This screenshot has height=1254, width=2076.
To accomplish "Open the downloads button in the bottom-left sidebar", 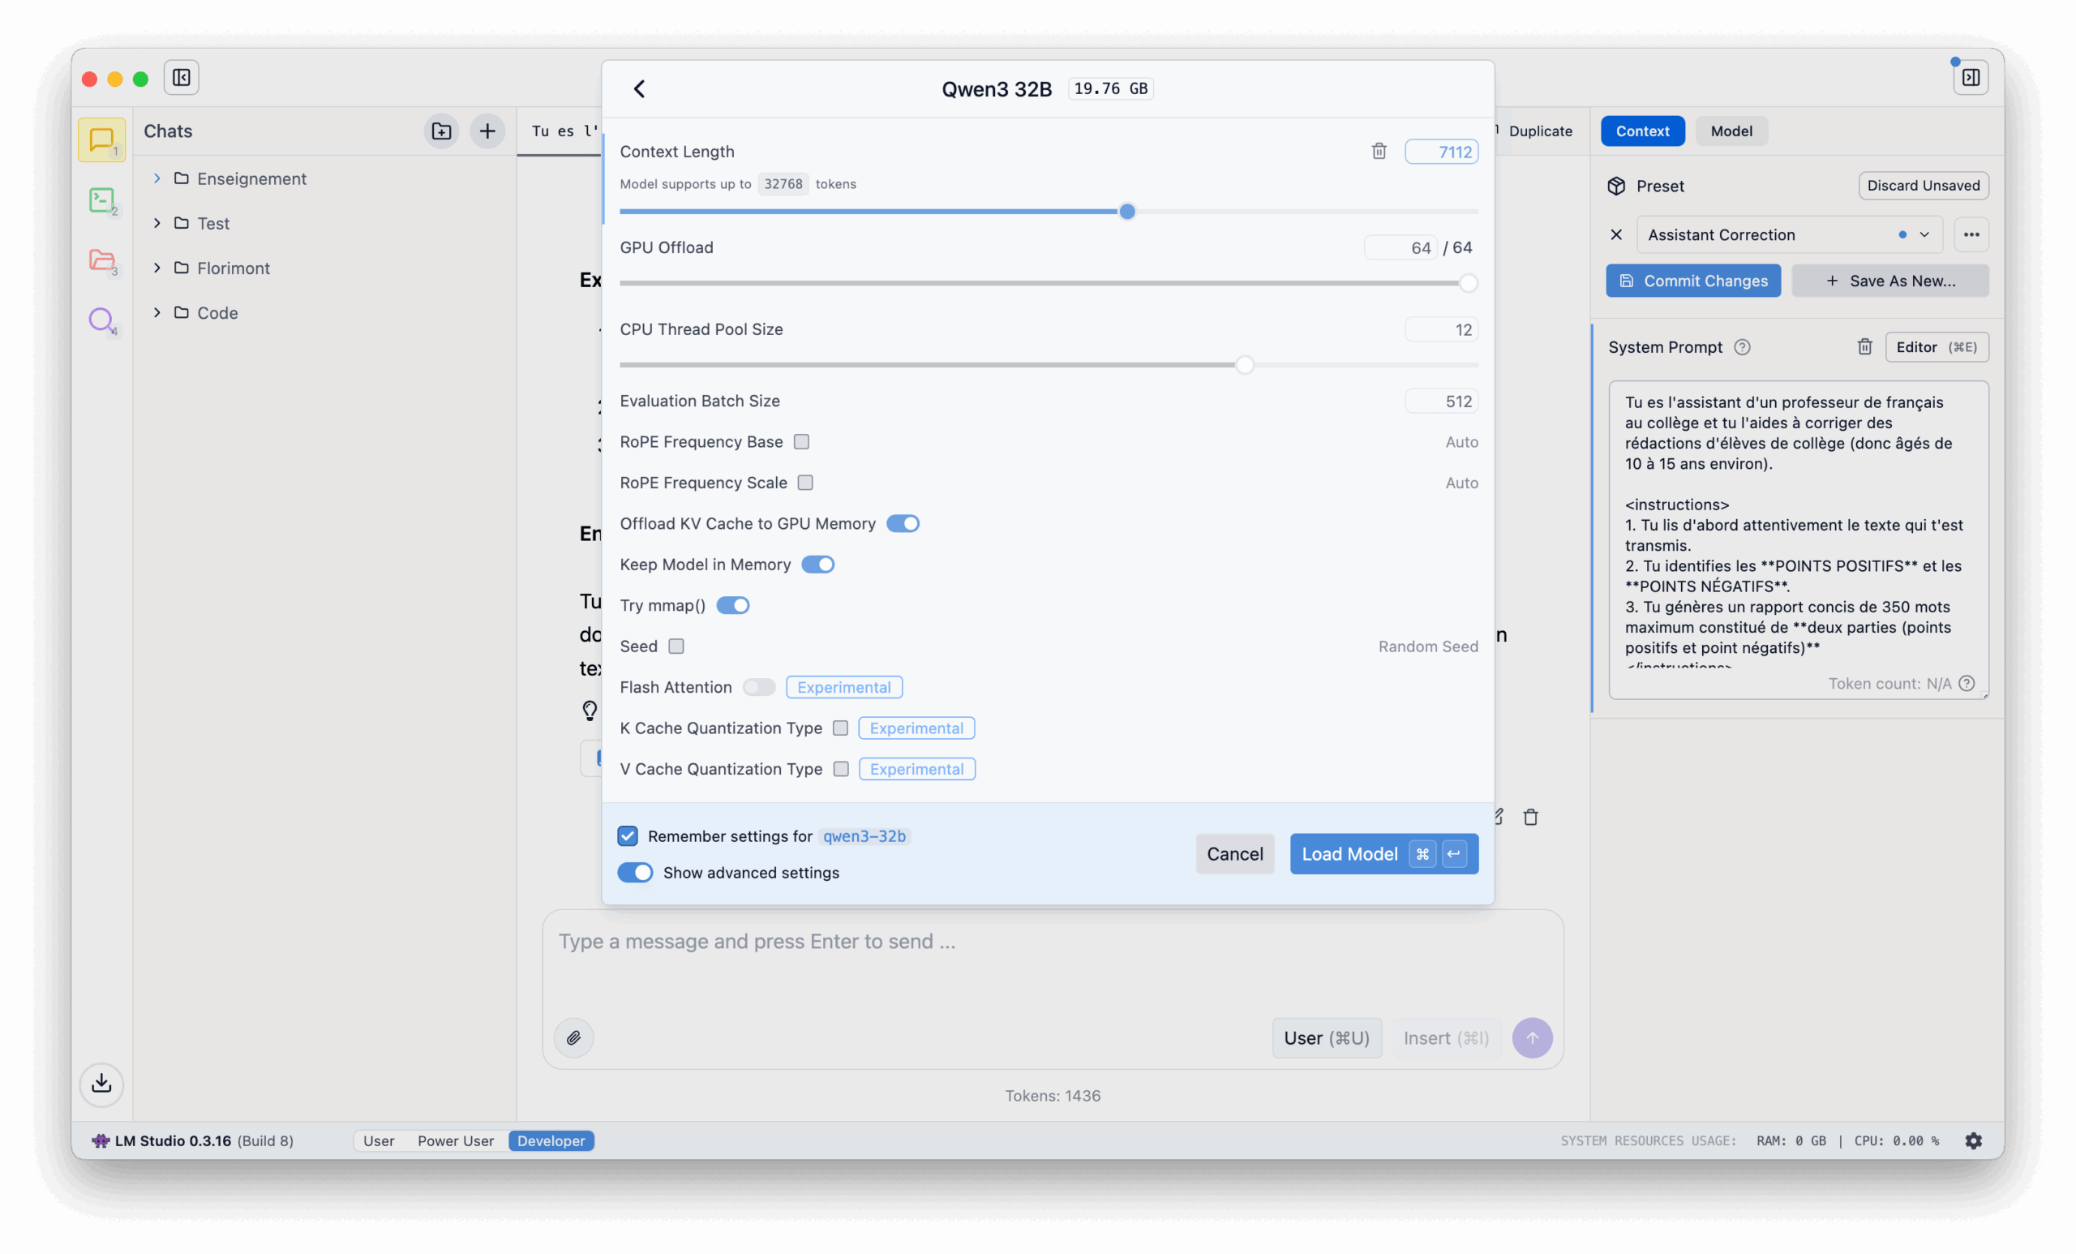I will (101, 1083).
